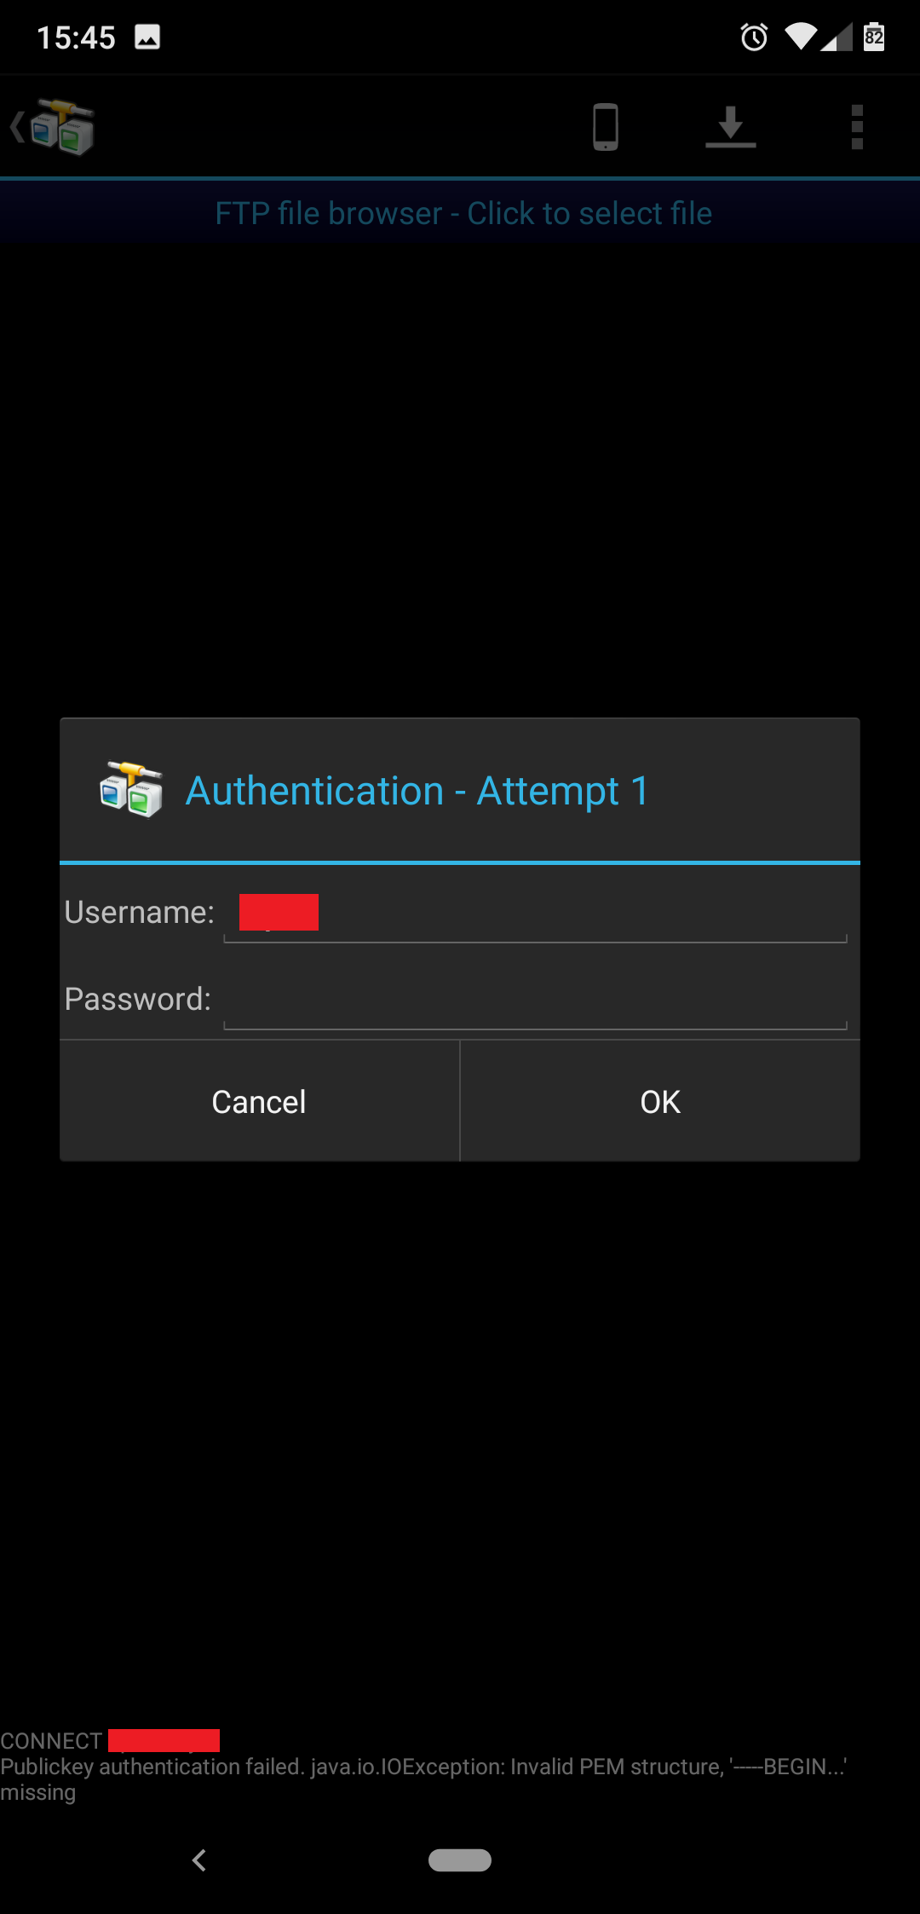Tap the Publickey authentication failed message

coord(423,1779)
